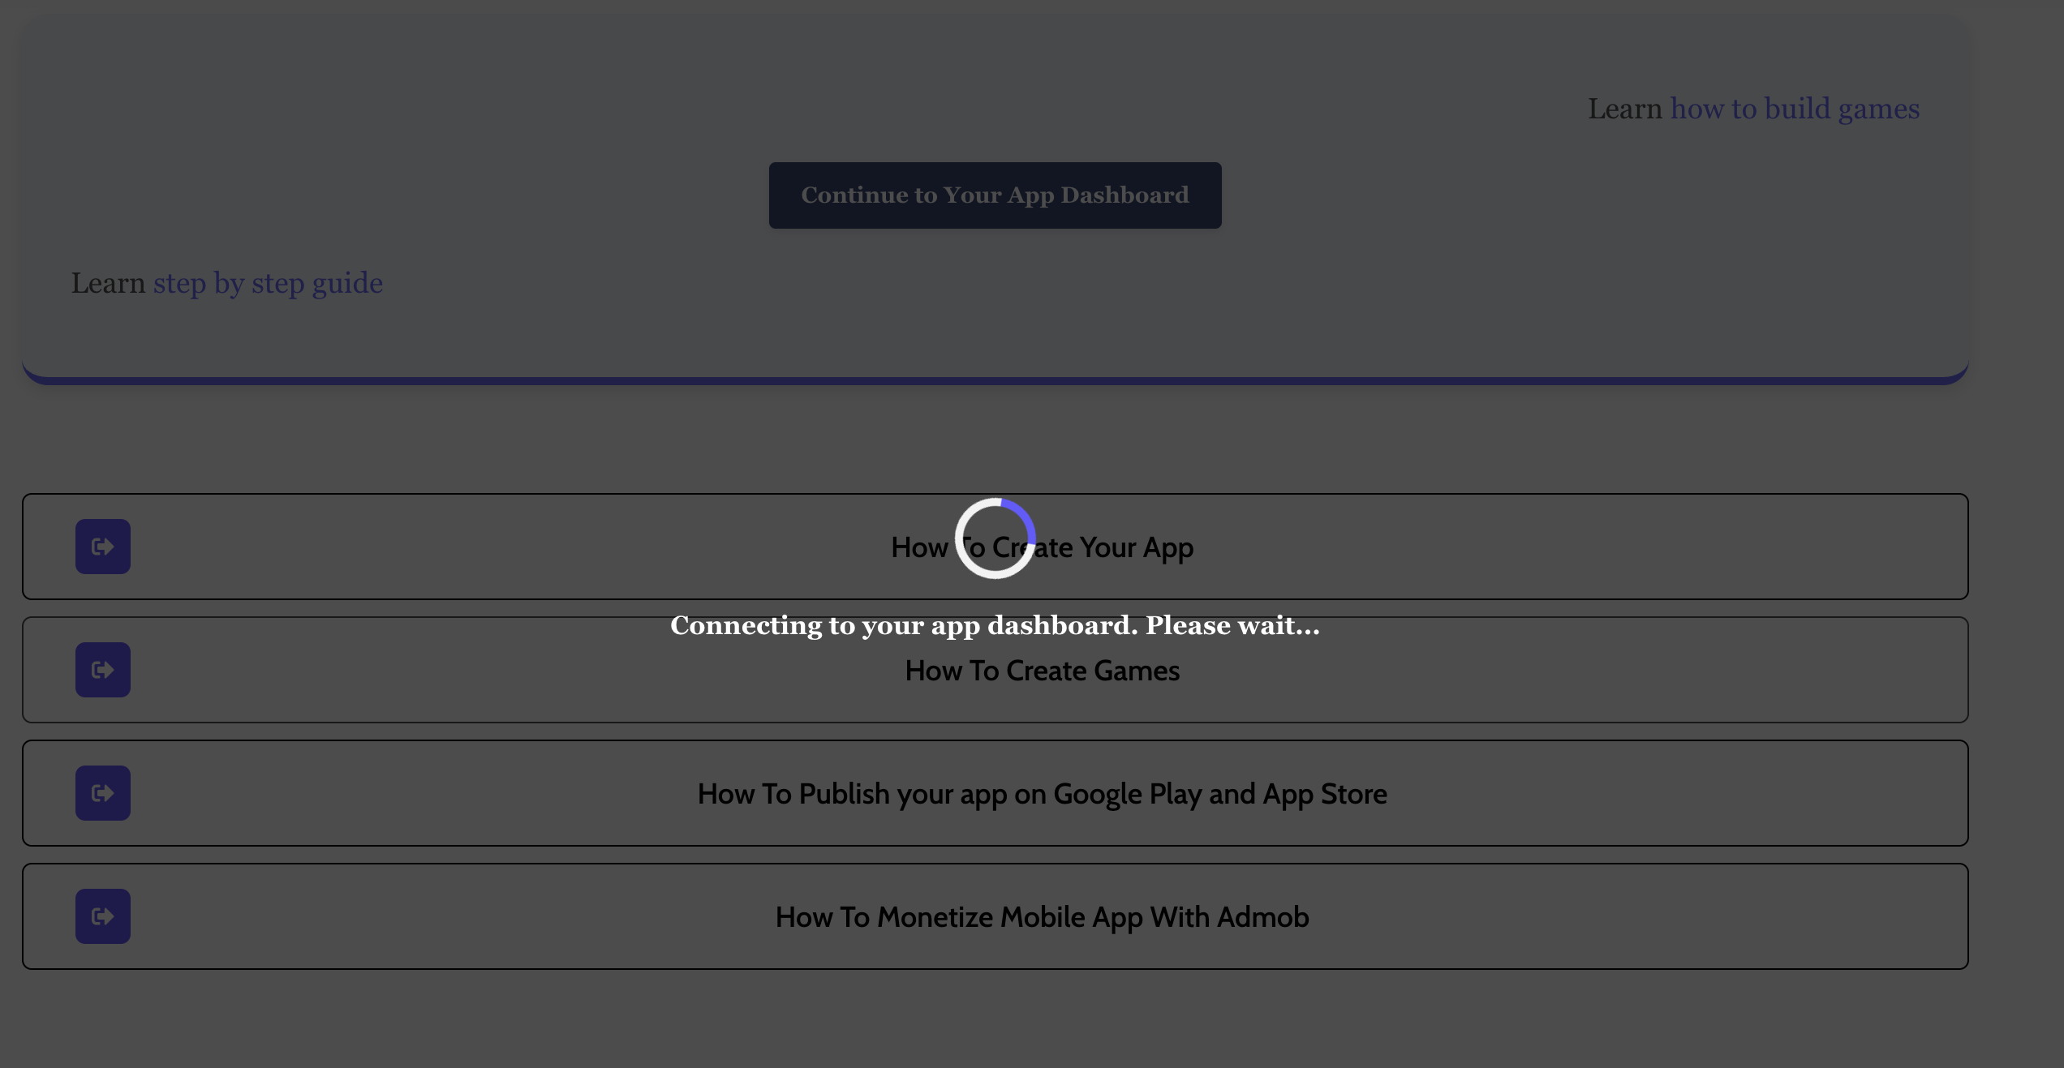Click Continue to Your App Dashboard button
Image resolution: width=2064 pixels, height=1068 pixels.
995,195
